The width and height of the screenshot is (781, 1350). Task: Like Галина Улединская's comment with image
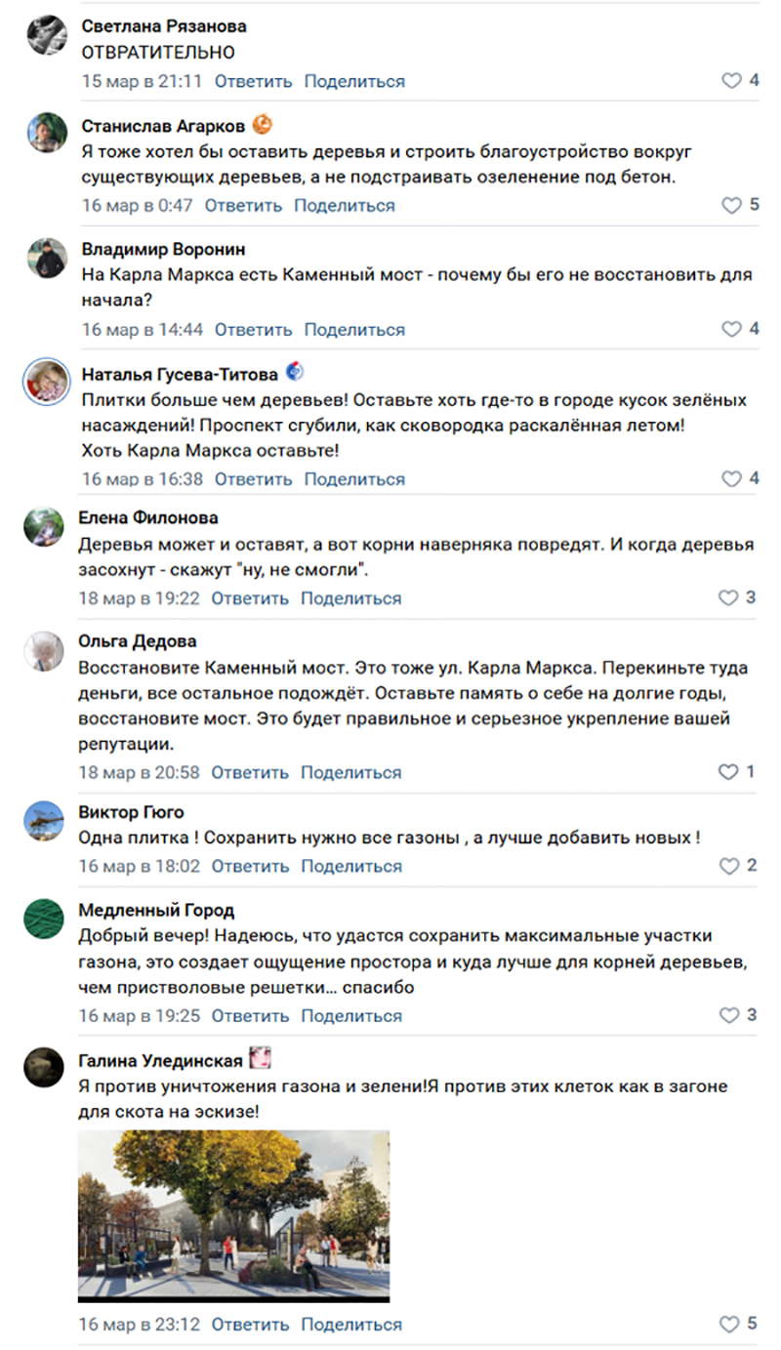[x=729, y=1325]
